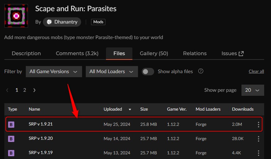The image size is (271, 159).
Task: Click the help icon next to Show alpha files
Action: (x=201, y=71)
